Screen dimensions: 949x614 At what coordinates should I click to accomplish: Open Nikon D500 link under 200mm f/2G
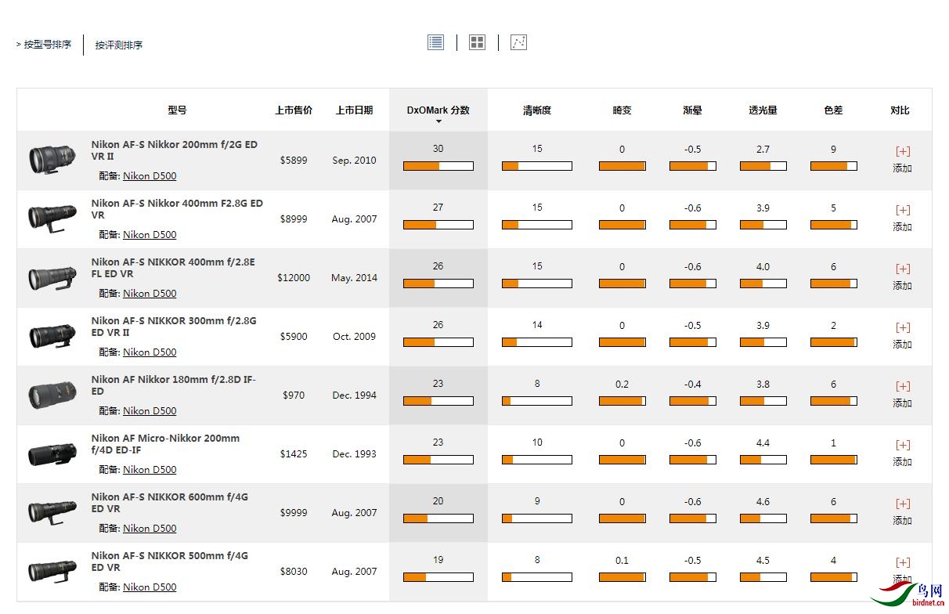tap(150, 176)
